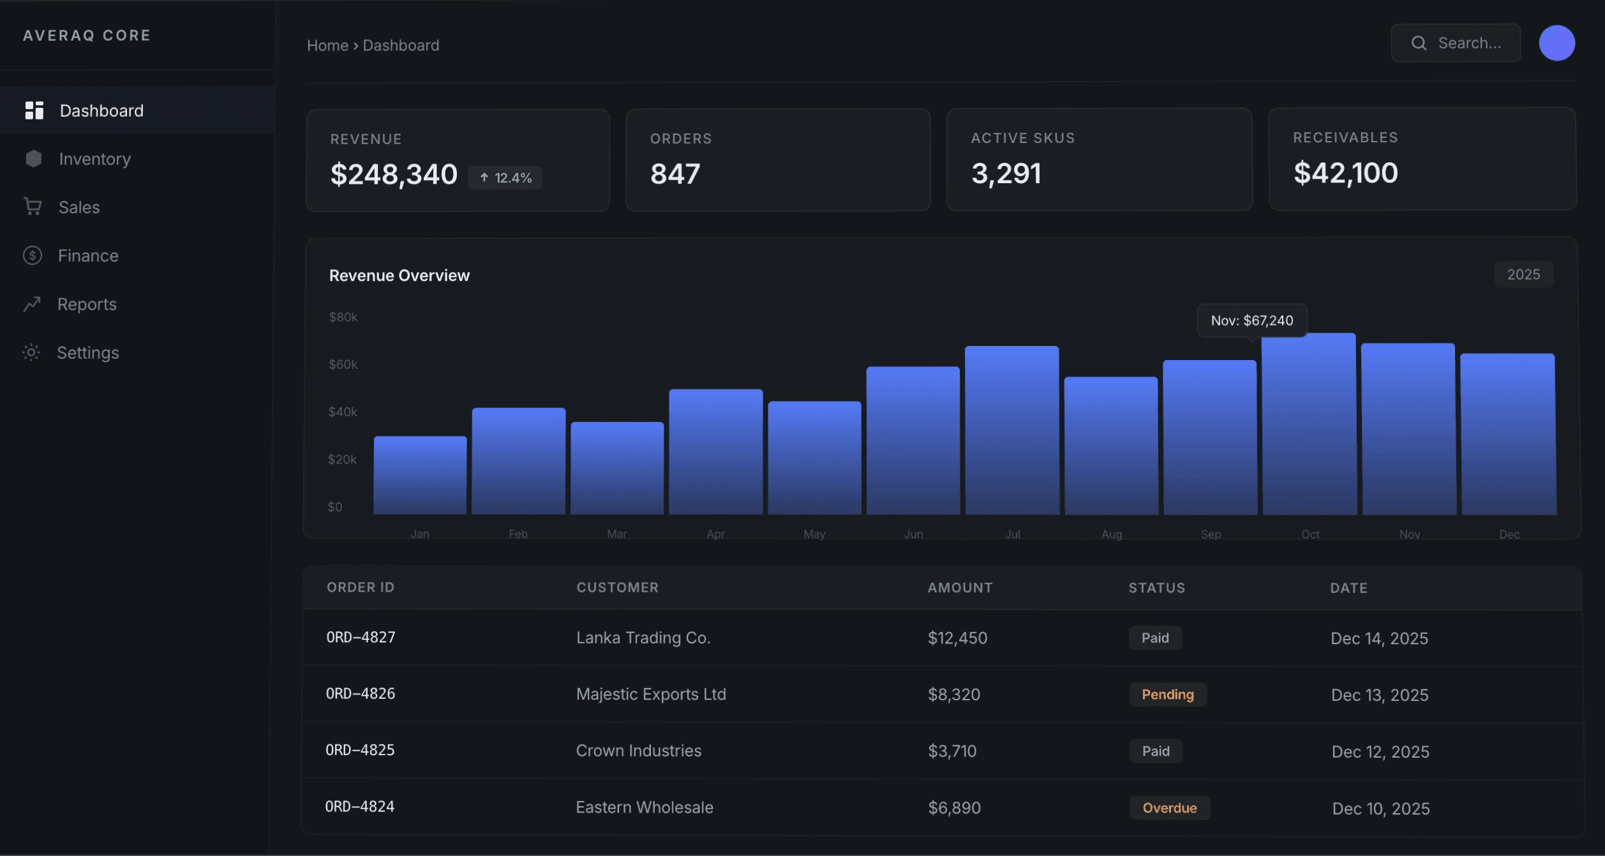1605x856 pixels.
Task: Select the Revenue stat card
Action: (x=458, y=160)
